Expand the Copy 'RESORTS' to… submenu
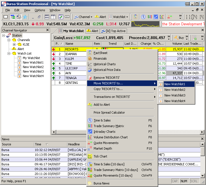Viewport: 206px width, 187px height. (x=122, y=89)
